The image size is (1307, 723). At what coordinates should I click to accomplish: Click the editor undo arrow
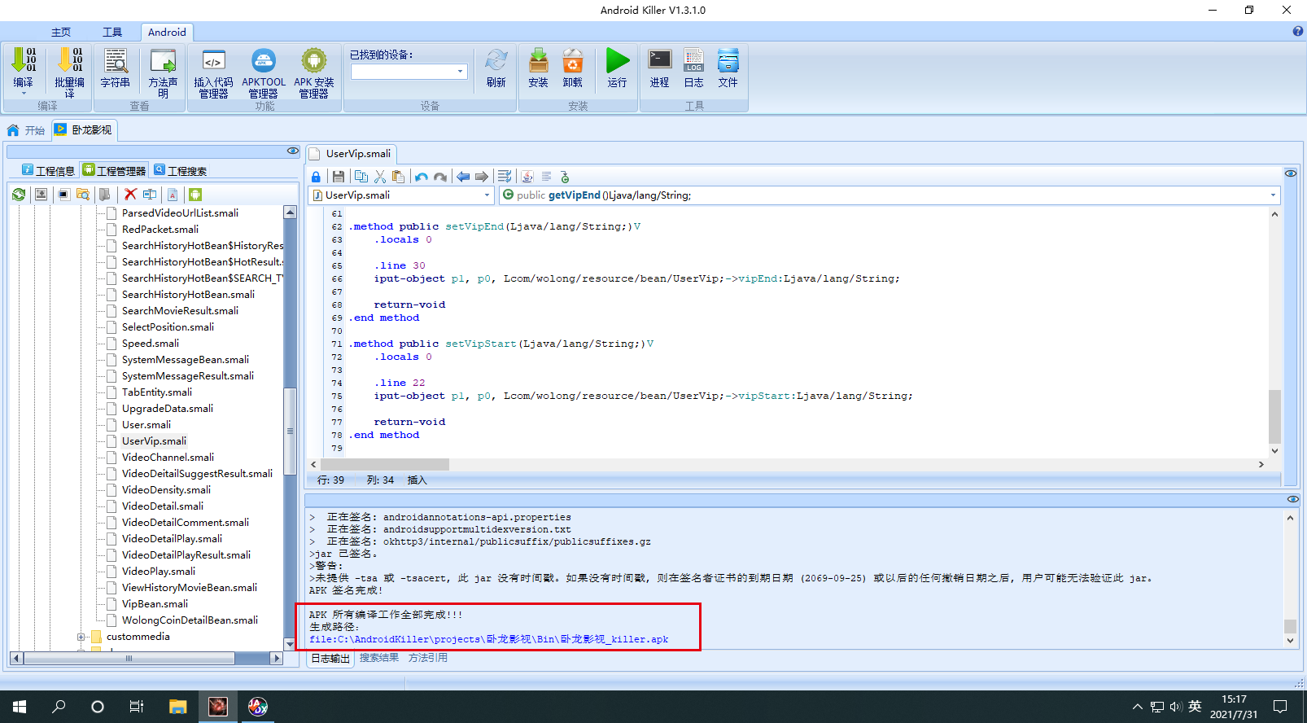(421, 177)
